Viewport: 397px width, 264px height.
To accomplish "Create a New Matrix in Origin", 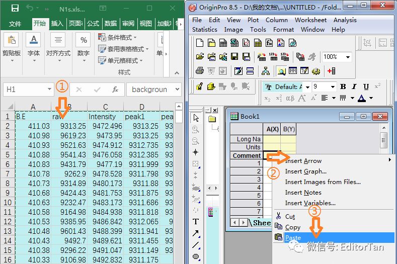I will tap(258, 43).
